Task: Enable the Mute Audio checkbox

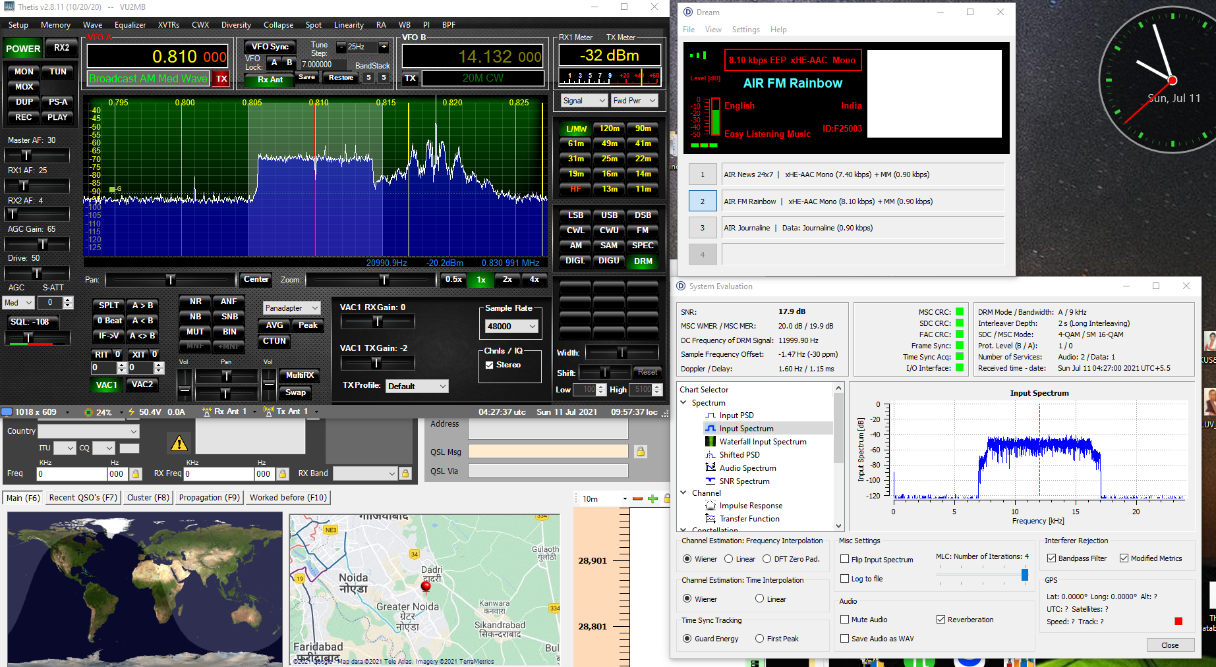Action: pyautogui.click(x=844, y=620)
